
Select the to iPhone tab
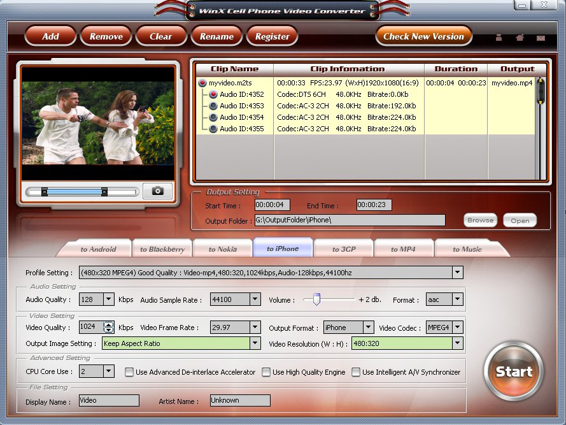pyautogui.click(x=283, y=248)
